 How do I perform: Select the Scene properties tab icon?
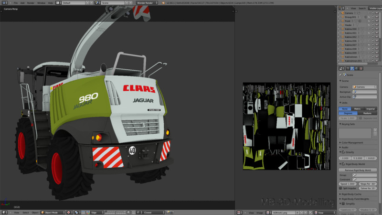point(352,68)
